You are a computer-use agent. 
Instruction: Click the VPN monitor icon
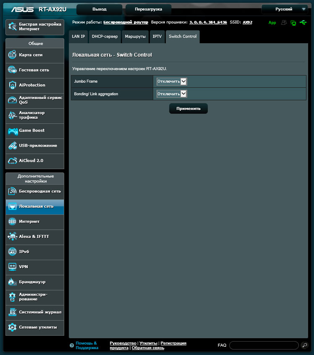[x=12, y=266]
